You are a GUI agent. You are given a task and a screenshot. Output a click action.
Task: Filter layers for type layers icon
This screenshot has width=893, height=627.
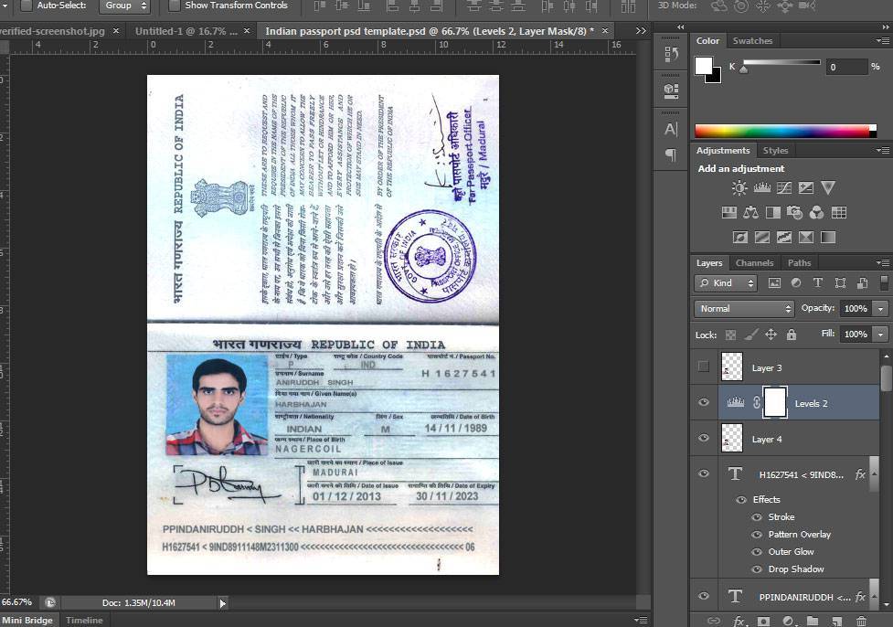(818, 283)
